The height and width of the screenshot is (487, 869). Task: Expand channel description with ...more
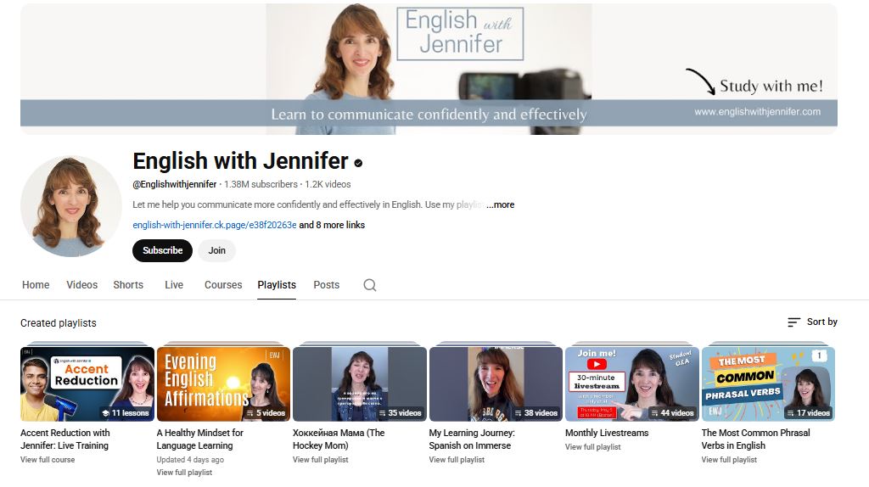tap(501, 204)
